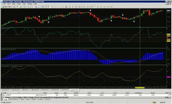Sort orders by Symbol column header
The width and height of the screenshot is (172, 104).
tap(73, 93)
